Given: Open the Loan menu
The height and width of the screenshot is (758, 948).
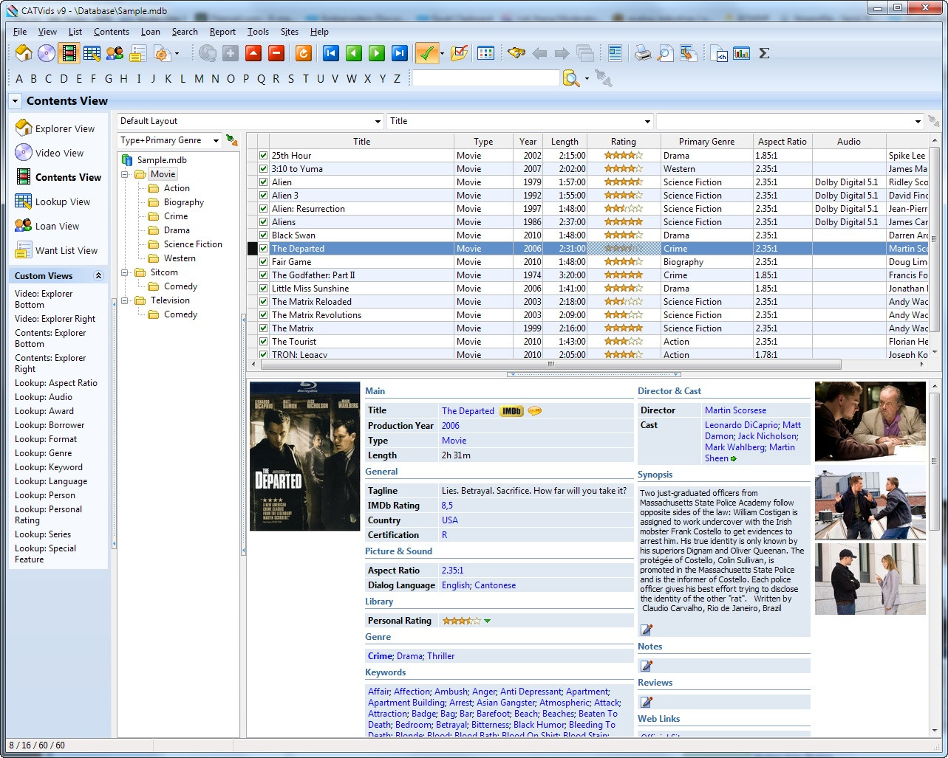Looking at the screenshot, I should [x=151, y=32].
